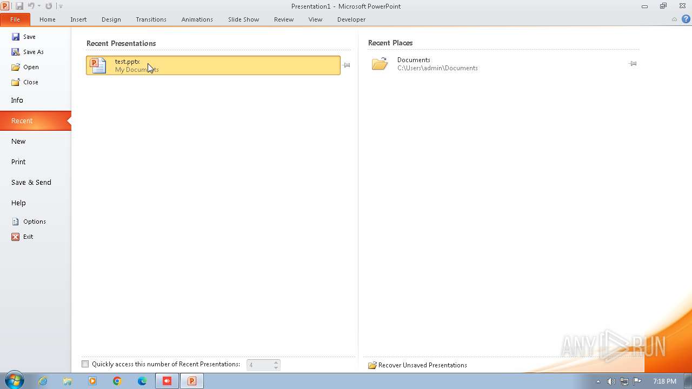Image resolution: width=692 pixels, height=389 pixels.
Task: Restore down the PowerPoint window
Action: (x=663, y=6)
